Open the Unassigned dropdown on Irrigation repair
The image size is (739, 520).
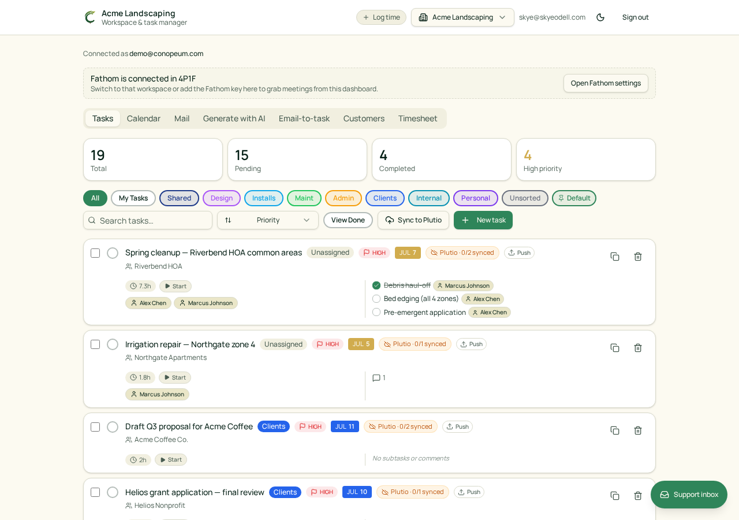283,344
